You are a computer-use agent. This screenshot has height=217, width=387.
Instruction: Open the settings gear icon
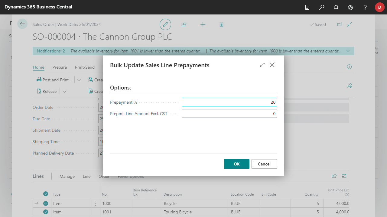351,7
